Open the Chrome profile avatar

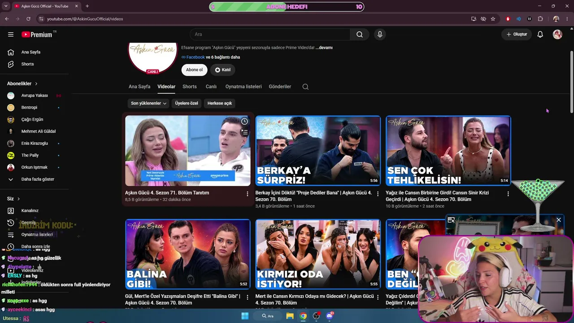tap(556, 19)
